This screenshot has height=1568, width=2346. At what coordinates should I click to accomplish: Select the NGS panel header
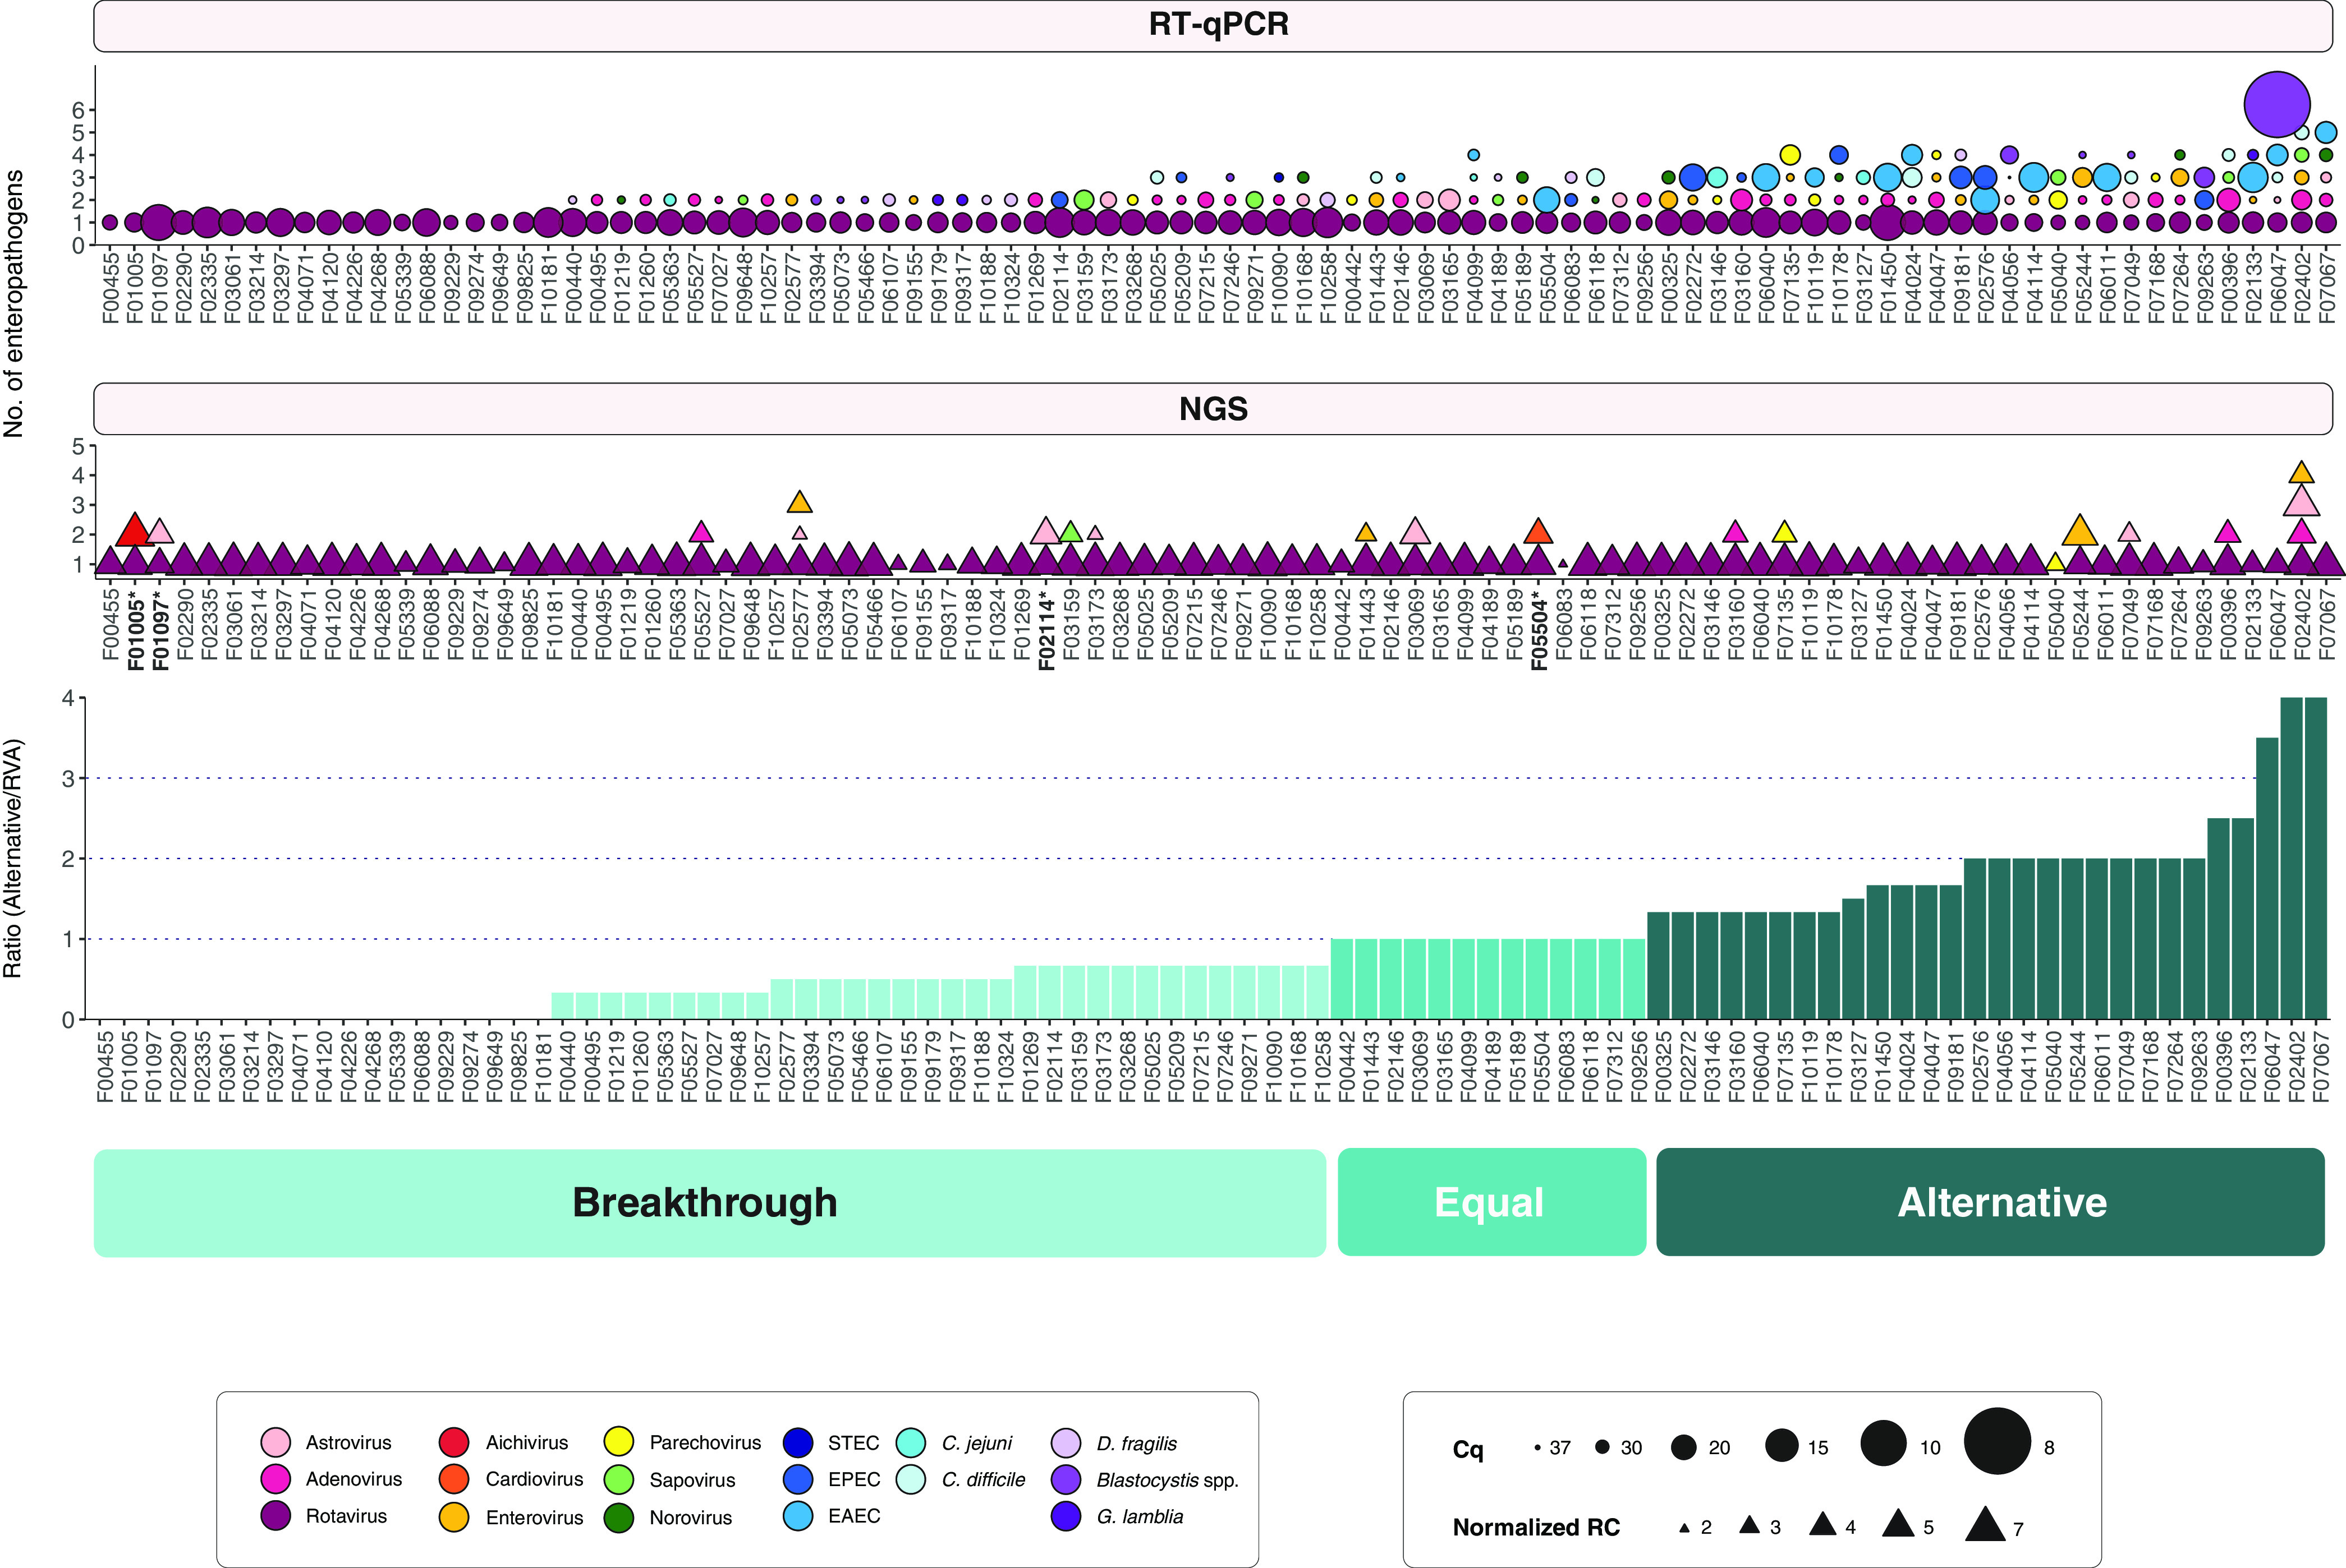click(x=1214, y=408)
